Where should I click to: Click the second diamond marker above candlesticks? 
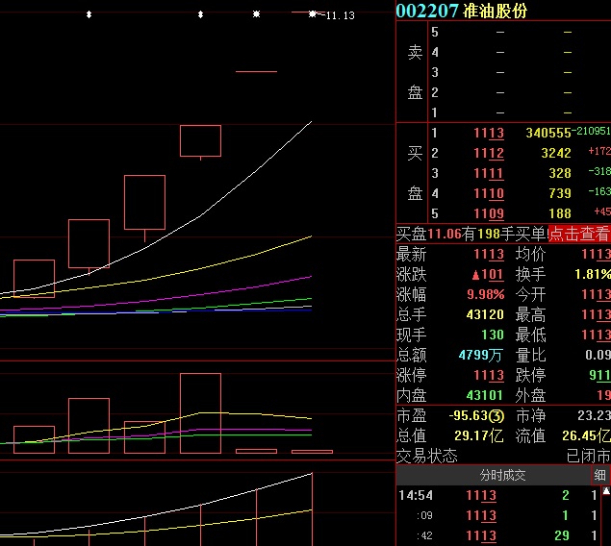(200, 15)
